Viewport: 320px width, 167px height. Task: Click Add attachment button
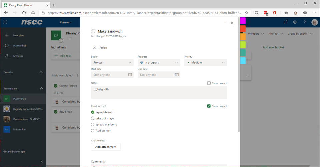106,147
